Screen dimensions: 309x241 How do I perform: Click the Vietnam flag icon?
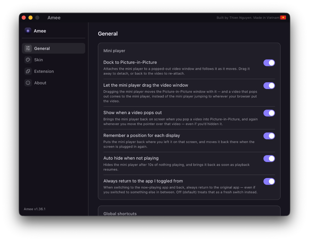(283, 17)
